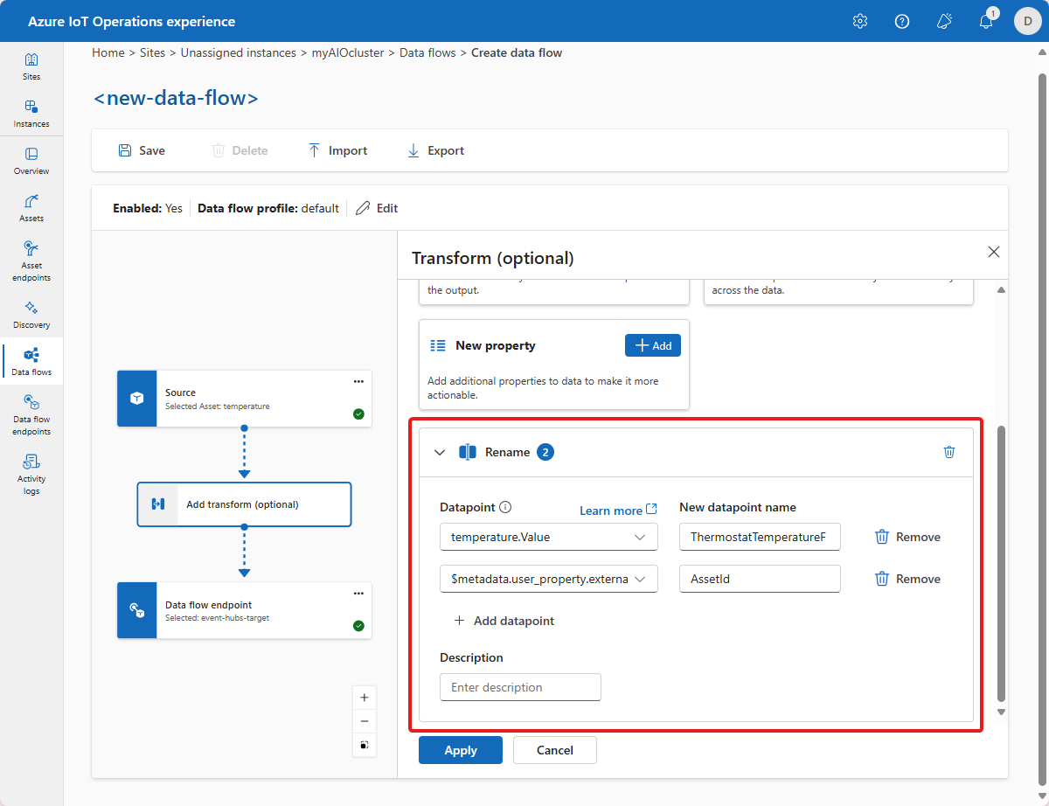Collapse the Rename section chevron
The image size is (1049, 806).
pos(440,452)
